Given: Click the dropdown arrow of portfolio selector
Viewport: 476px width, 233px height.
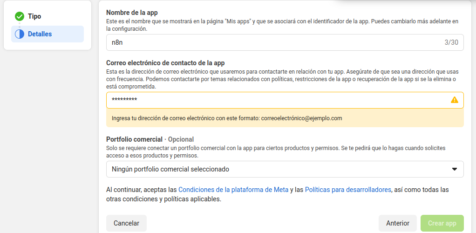Looking at the screenshot, I should tap(455, 169).
